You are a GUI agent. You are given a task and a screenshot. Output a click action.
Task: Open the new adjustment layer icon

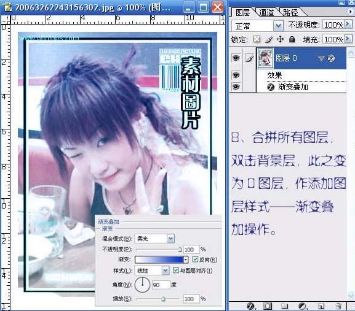point(302,306)
